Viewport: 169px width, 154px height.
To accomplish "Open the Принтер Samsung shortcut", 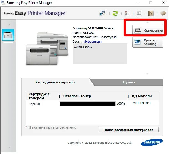I will point(148,42).
